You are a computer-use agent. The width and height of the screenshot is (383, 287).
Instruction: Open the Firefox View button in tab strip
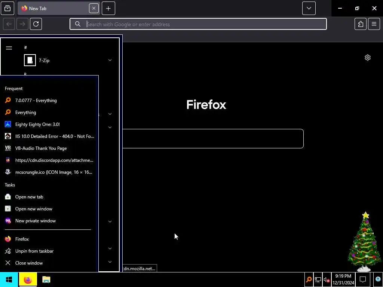pyautogui.click(x=7, y=8)
